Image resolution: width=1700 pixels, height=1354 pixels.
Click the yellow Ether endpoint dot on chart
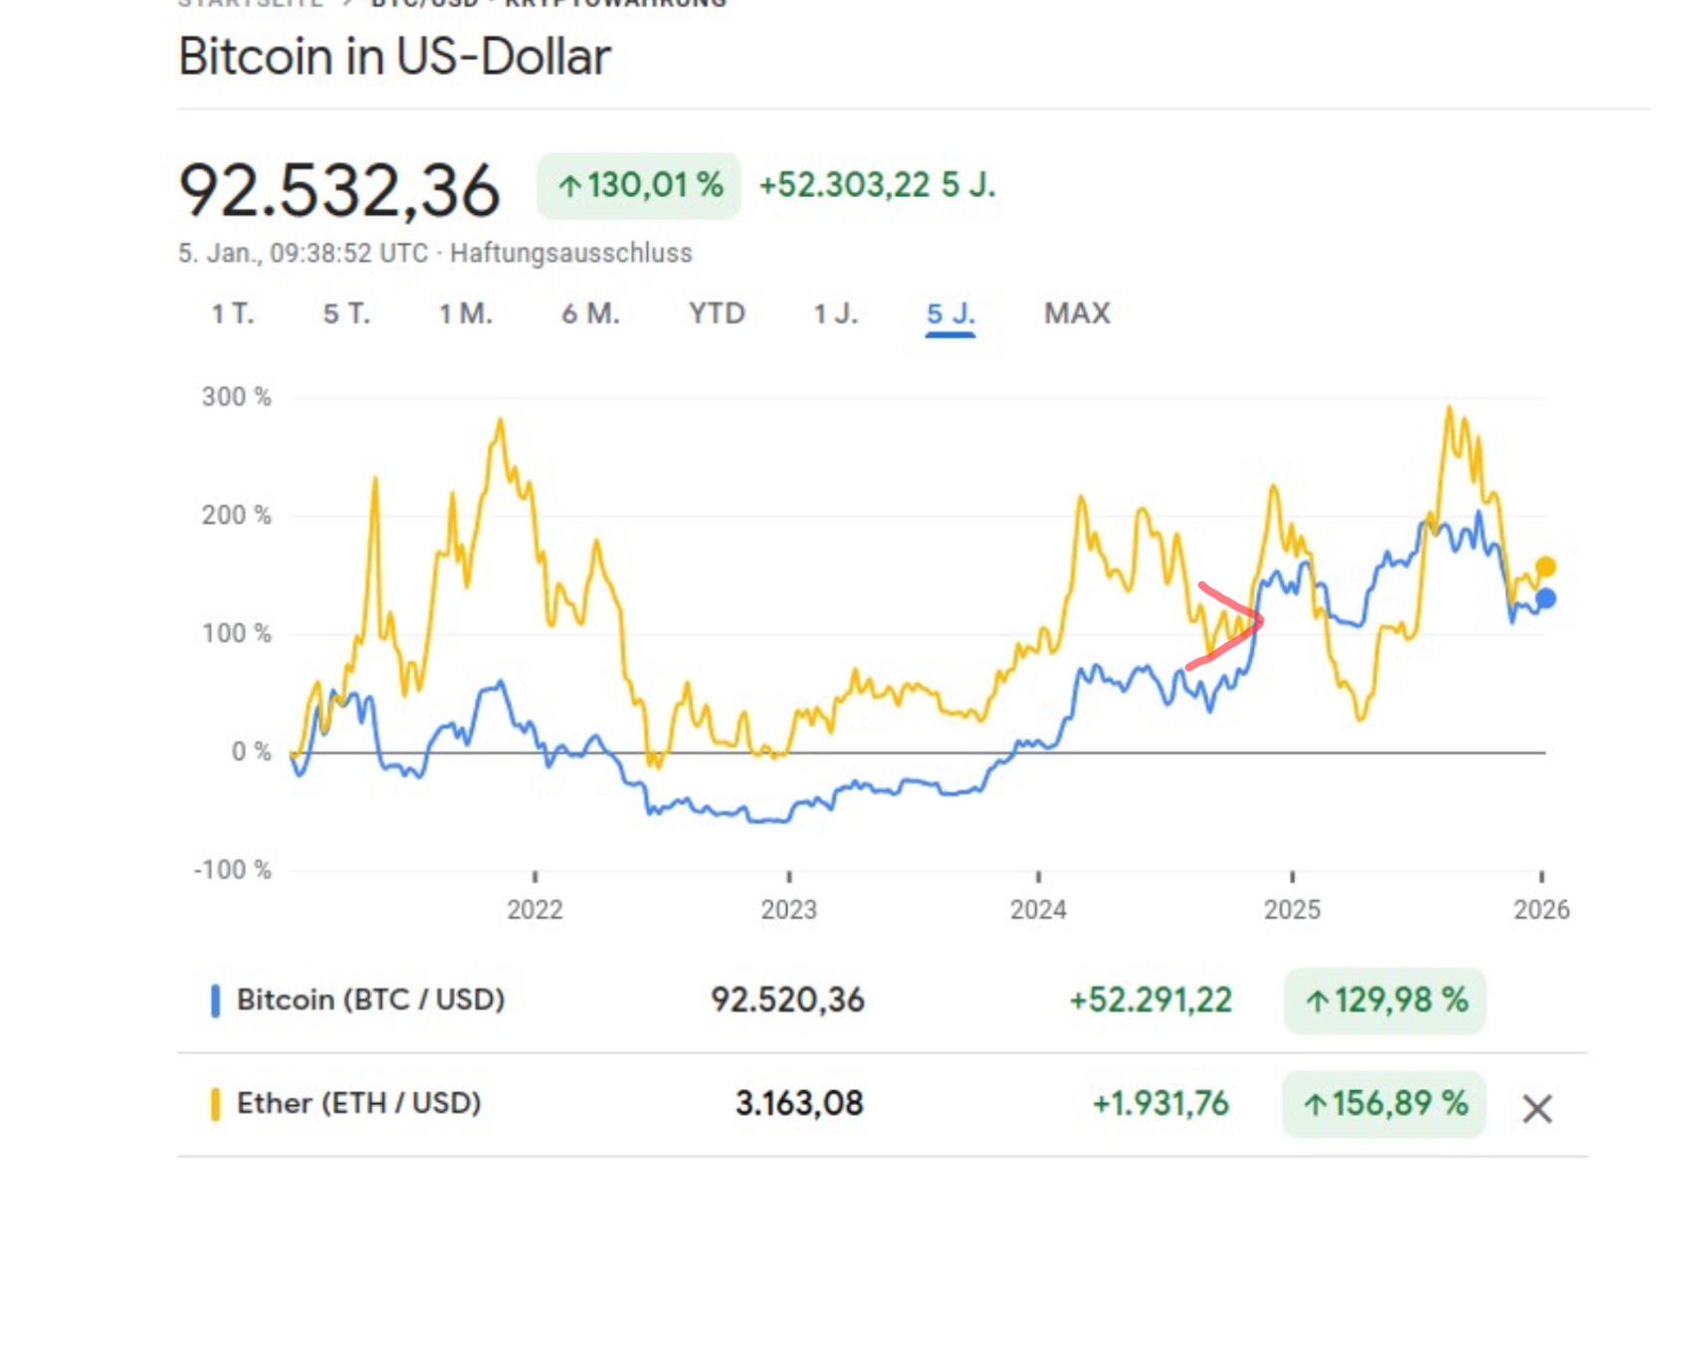(x=1545, y=567)
